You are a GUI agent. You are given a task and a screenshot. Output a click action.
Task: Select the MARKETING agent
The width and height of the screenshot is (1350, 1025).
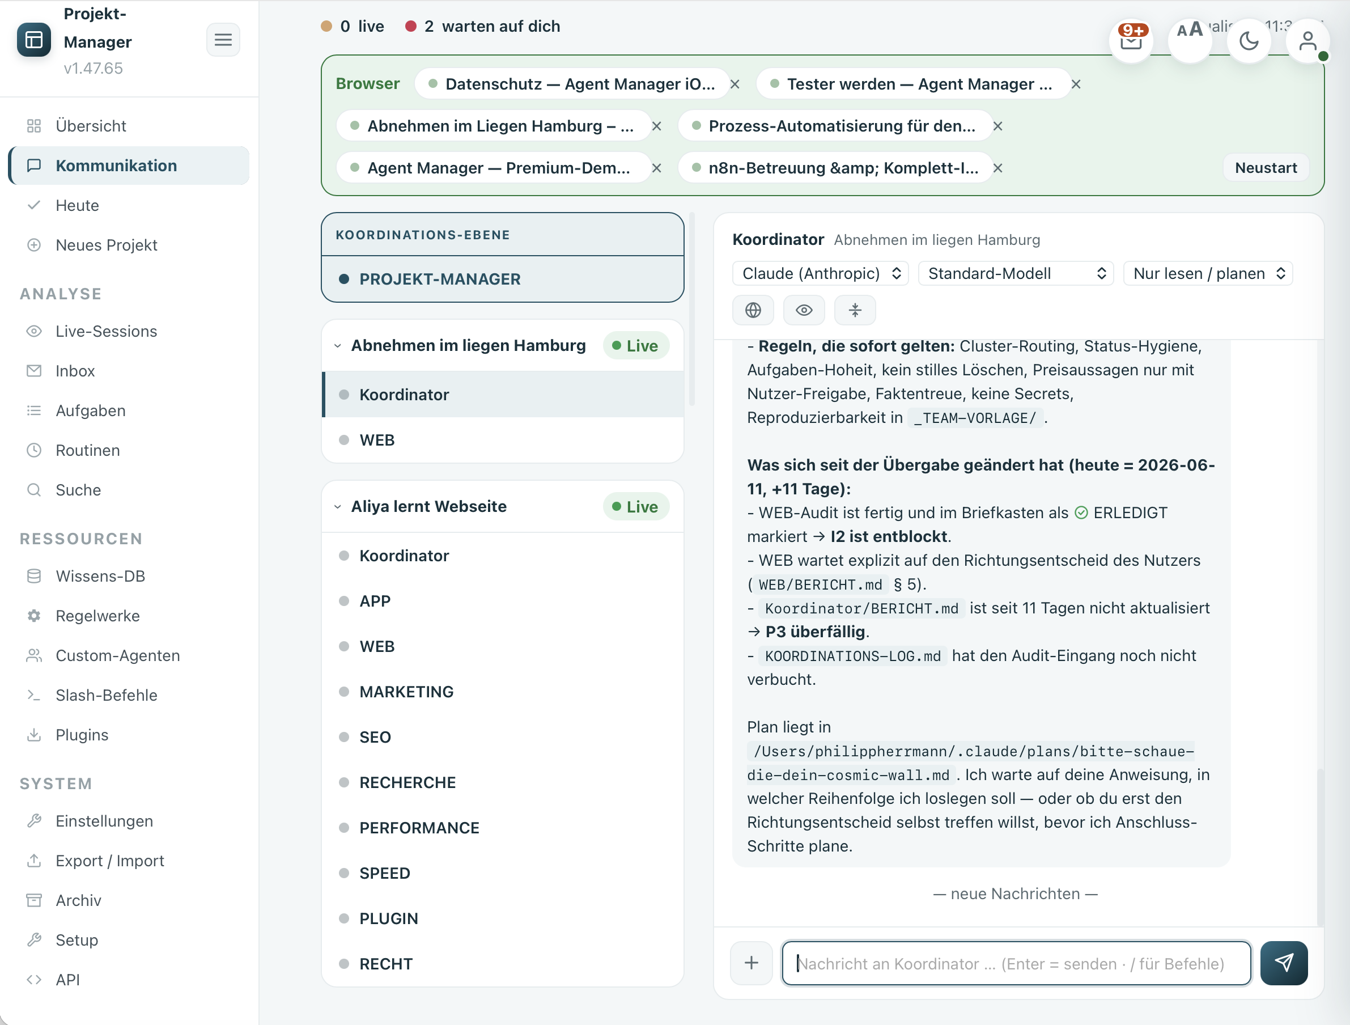click(502, 692)
